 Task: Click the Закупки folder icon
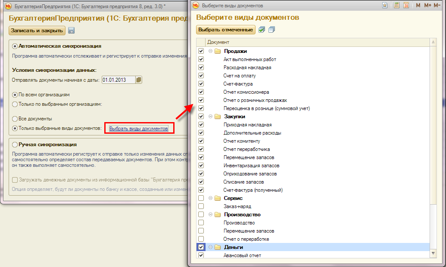[x=218, y=117]
